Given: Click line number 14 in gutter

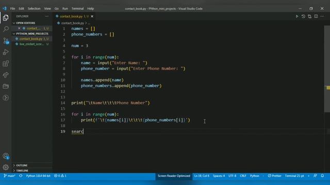Looking at the screenshot, I should (63, 103).
